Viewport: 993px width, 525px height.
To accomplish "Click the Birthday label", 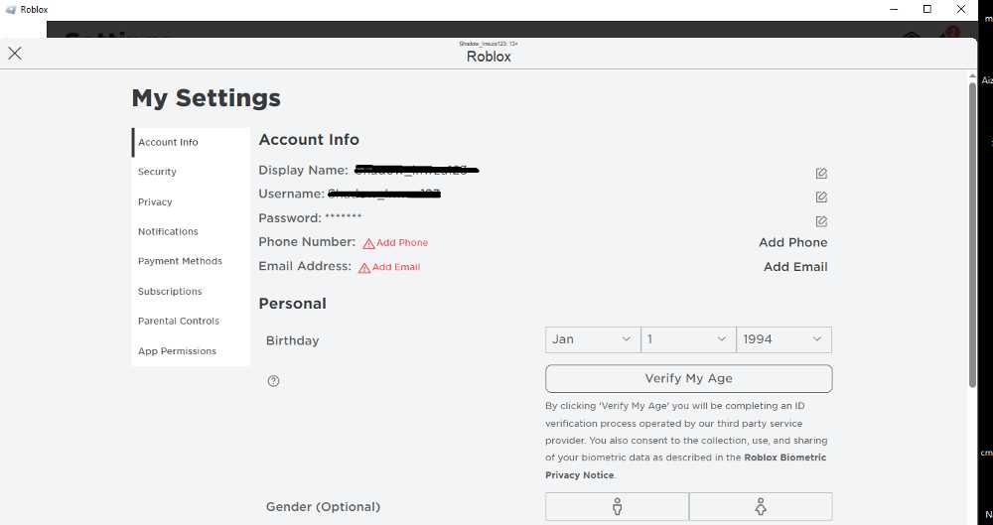I will [293, 340].
